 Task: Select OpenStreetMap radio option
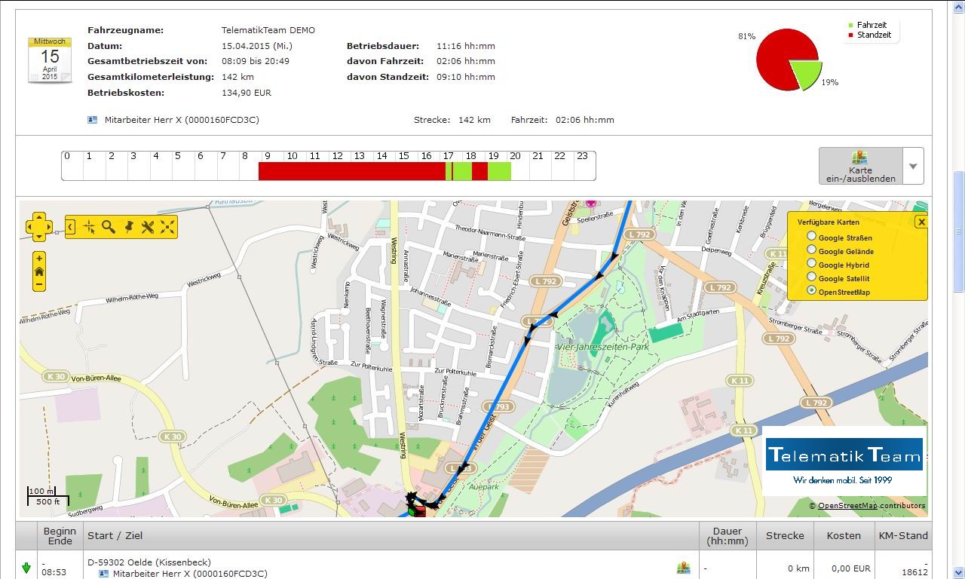(811, 290)
